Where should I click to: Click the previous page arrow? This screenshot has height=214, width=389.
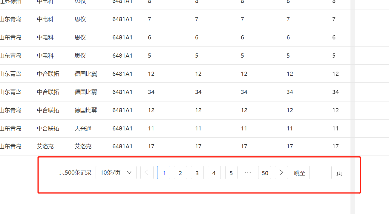click(147, 173)
